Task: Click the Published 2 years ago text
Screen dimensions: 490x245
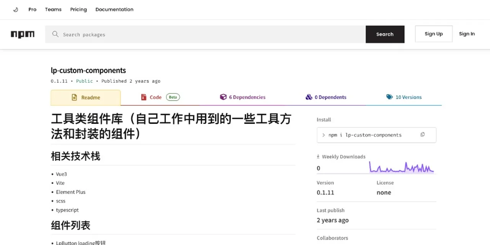Action: (x=131, y=81)
